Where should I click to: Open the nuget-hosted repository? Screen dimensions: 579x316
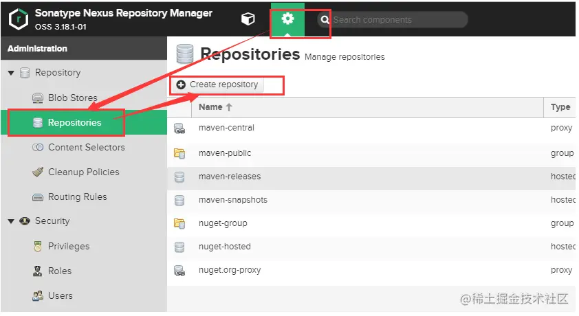point(224,247)
